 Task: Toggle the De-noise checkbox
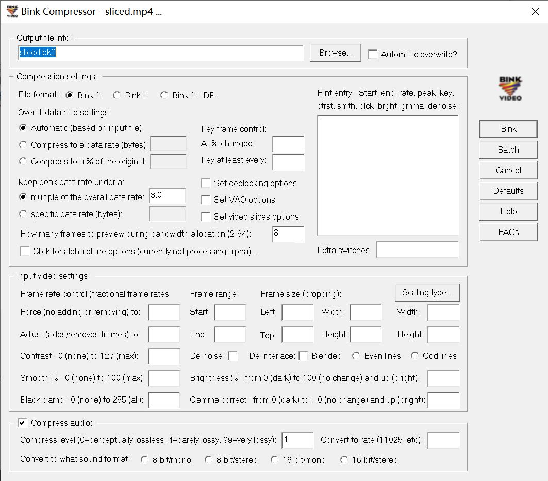coord(233,356)
